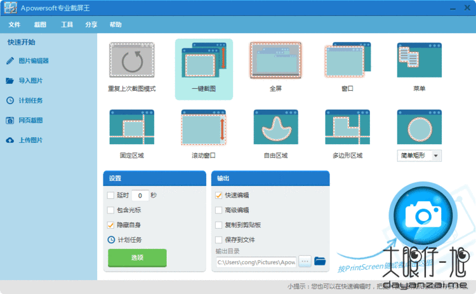Minimize the Apowersoft window
This screenshot has height=294, width=476.
pos(453,9)
